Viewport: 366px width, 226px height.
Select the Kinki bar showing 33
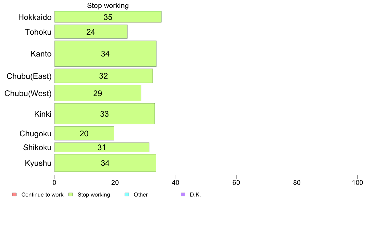pyautogui.click(x=104, y=114)
